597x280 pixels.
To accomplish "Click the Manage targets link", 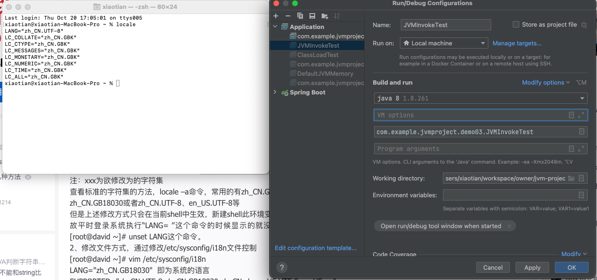I will click(x=517, y=43).
